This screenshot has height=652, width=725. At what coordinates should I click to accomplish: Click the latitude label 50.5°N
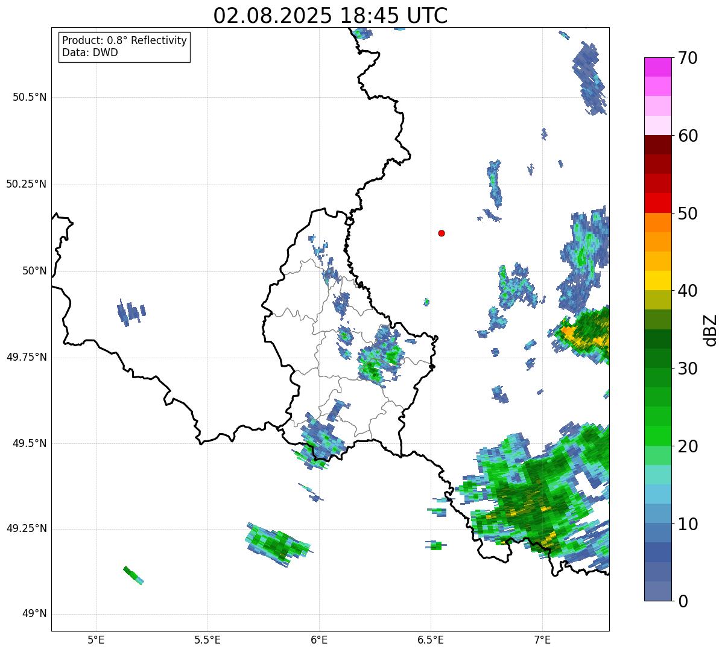click(x=30, y=97)
